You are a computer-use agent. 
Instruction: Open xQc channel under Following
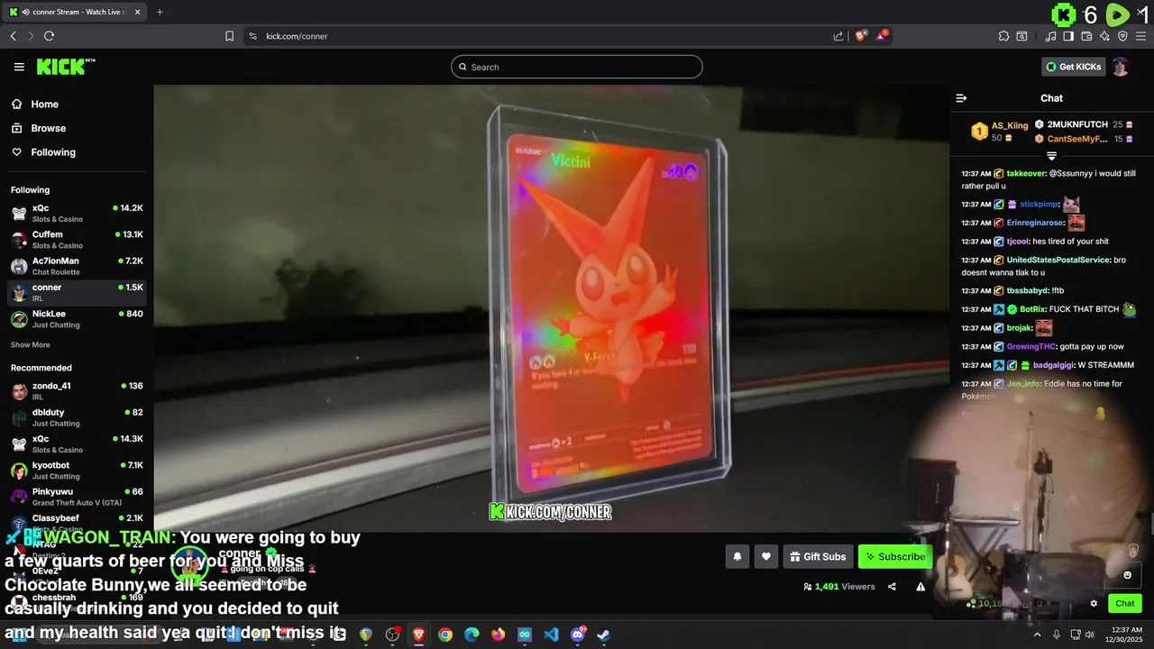tap(77, 213)
